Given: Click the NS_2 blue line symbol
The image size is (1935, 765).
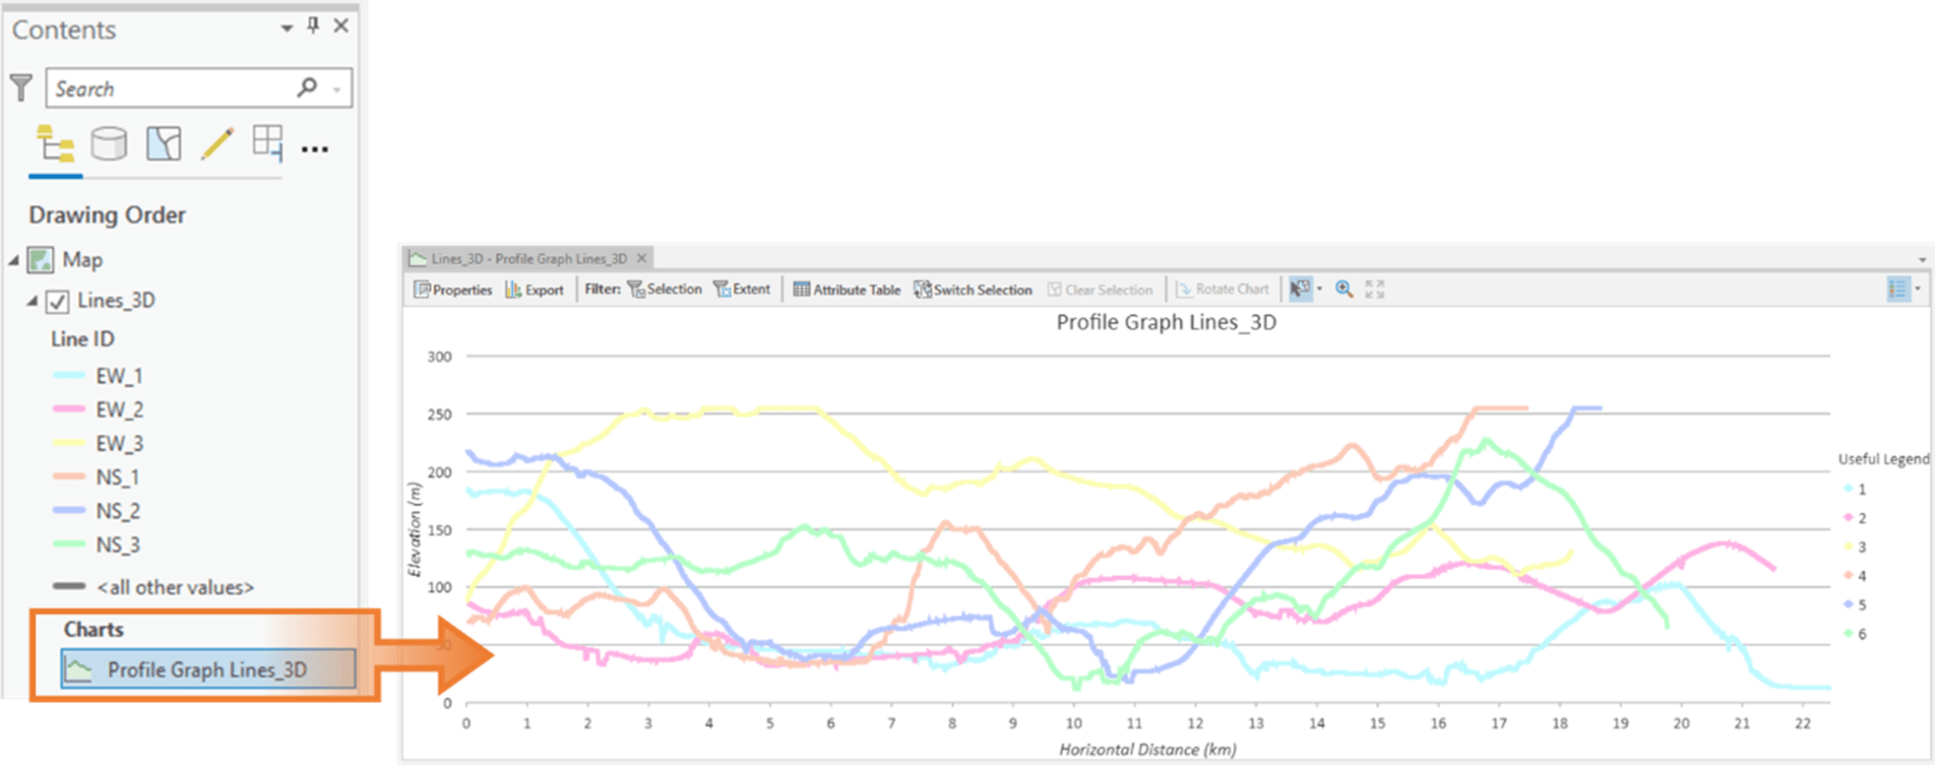Looking at the screenshot, I should pos(69,511).
